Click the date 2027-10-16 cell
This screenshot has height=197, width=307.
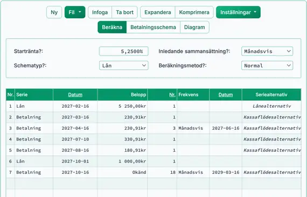click(75, 172)
